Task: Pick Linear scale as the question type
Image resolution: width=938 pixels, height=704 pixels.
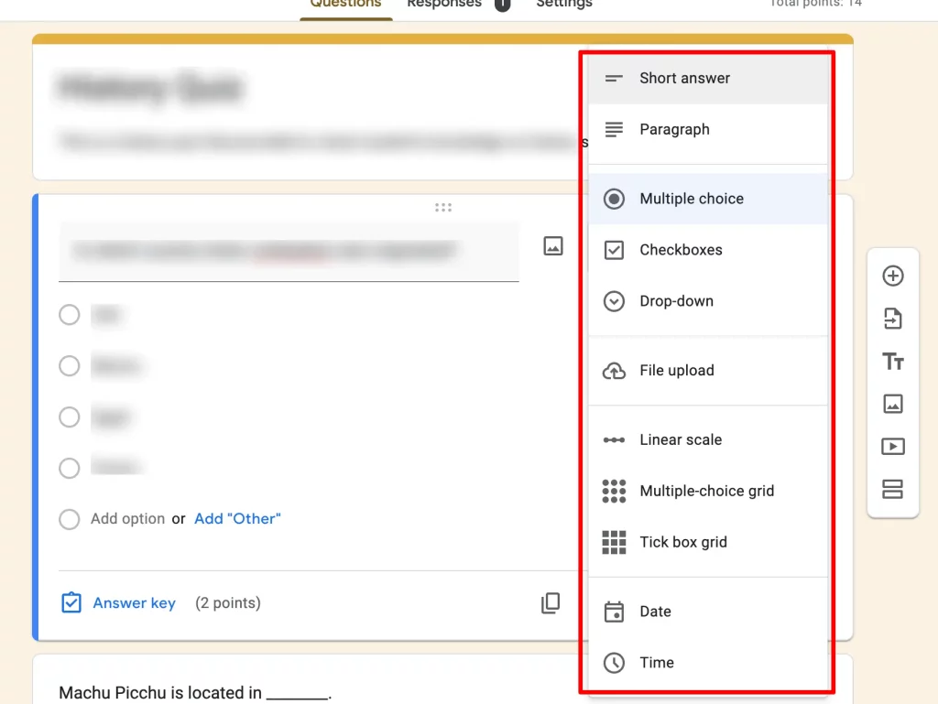Action: [x=680, y=439]
